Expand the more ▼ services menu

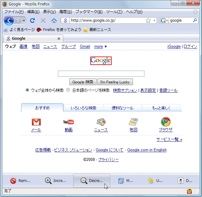(101, 47)
